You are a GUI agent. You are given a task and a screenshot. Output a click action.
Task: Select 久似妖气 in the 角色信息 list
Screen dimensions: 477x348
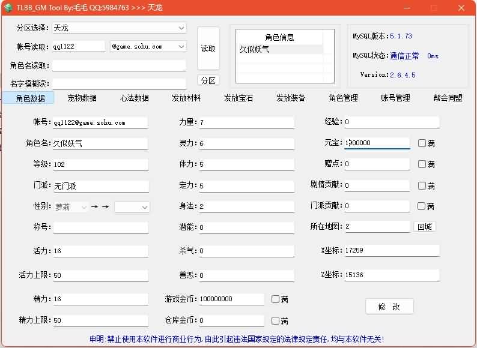(x=279, y=49)
